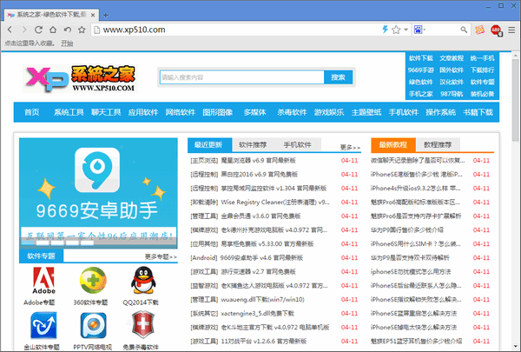Click the XP系统之家 site logo

coord(80,79)
